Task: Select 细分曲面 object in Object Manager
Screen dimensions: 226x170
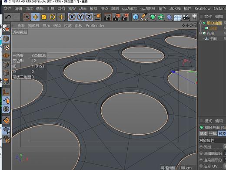Action: 214,23
